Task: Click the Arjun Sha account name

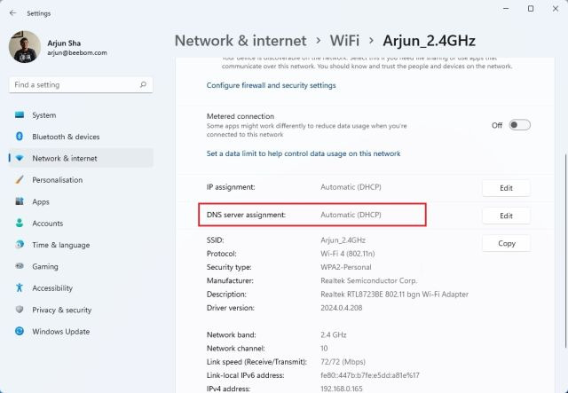Action: point(64,43)
